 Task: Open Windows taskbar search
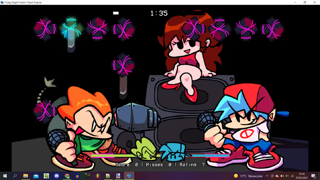pos(15,176)
